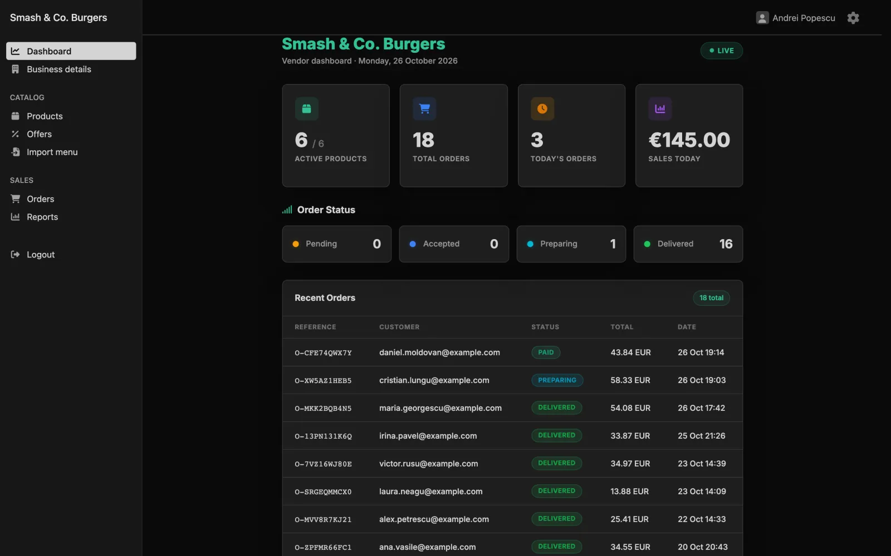Navigate to Offers

pos(71,134)
